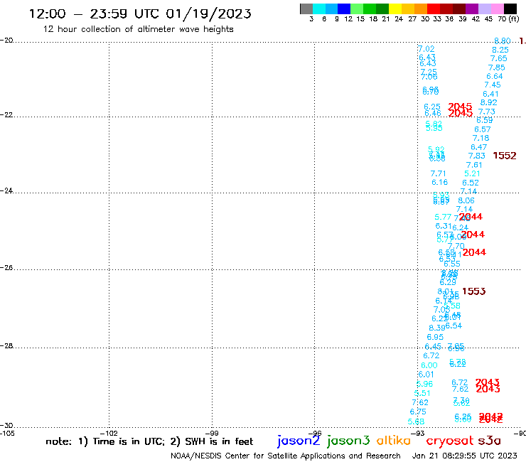Click the wave height value 8.06
526x462 pixels.
point(466,200)
